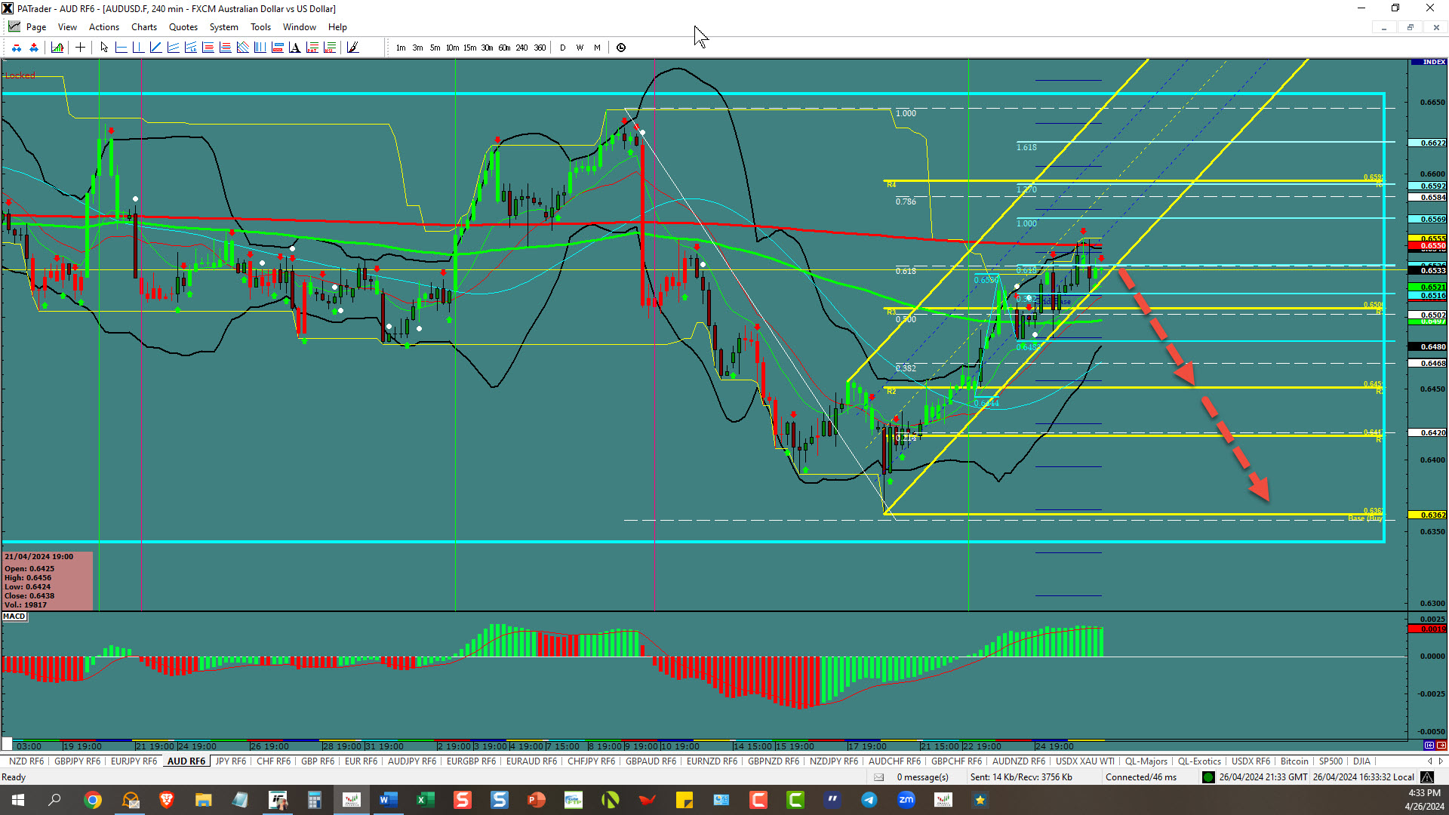Click the clock icon in toolbar

621,48
